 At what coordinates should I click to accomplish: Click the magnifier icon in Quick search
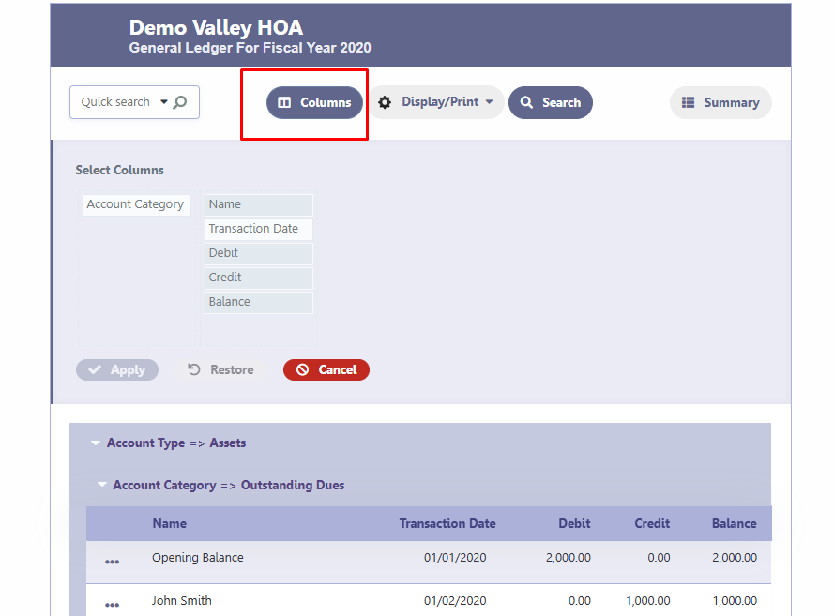(x=180, y=102)
